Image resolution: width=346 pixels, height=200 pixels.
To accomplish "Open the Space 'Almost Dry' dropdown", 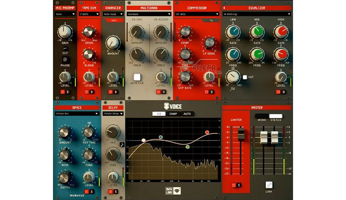I will coord(77,114).
